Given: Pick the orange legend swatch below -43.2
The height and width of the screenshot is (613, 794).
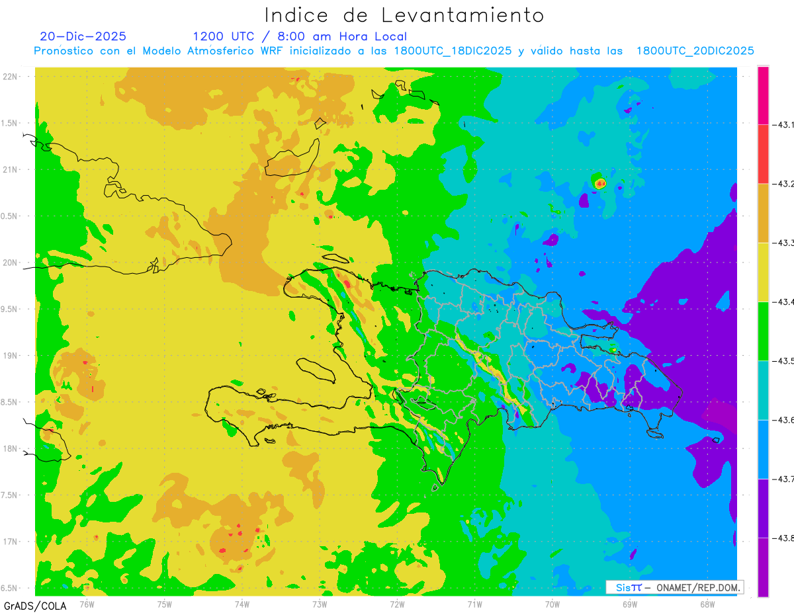Looking at the screenshot, I should point(763,213).
